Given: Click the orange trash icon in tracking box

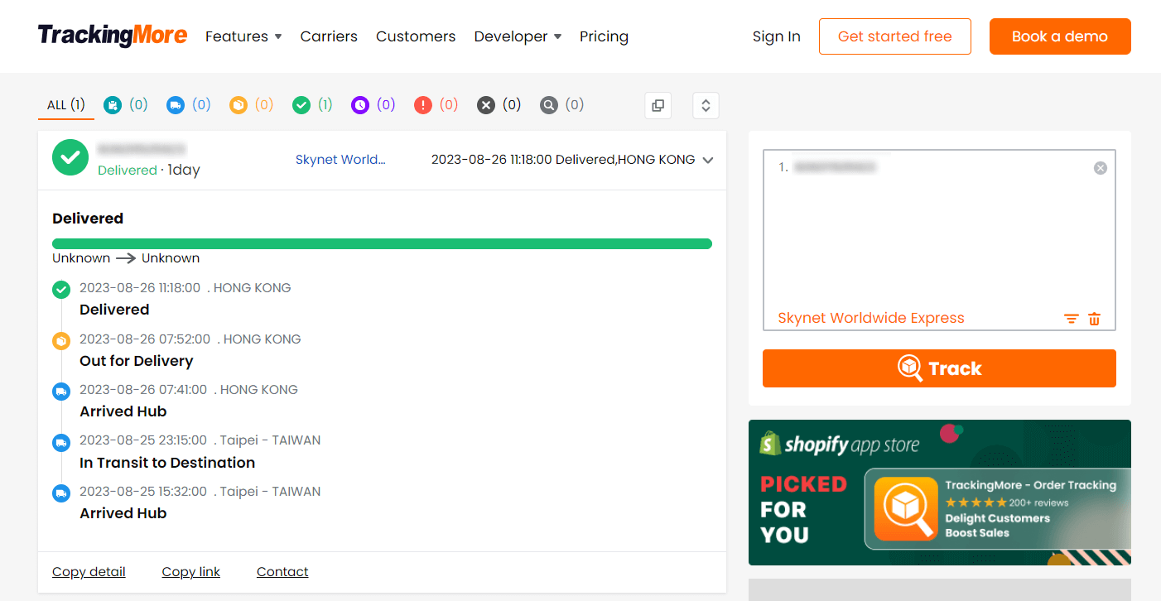Looking at the screenshot, I should [1095, 319].
